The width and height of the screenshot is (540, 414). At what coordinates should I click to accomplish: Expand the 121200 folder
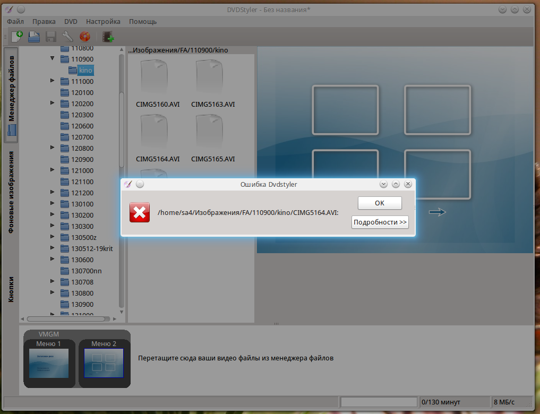[53, 192]
